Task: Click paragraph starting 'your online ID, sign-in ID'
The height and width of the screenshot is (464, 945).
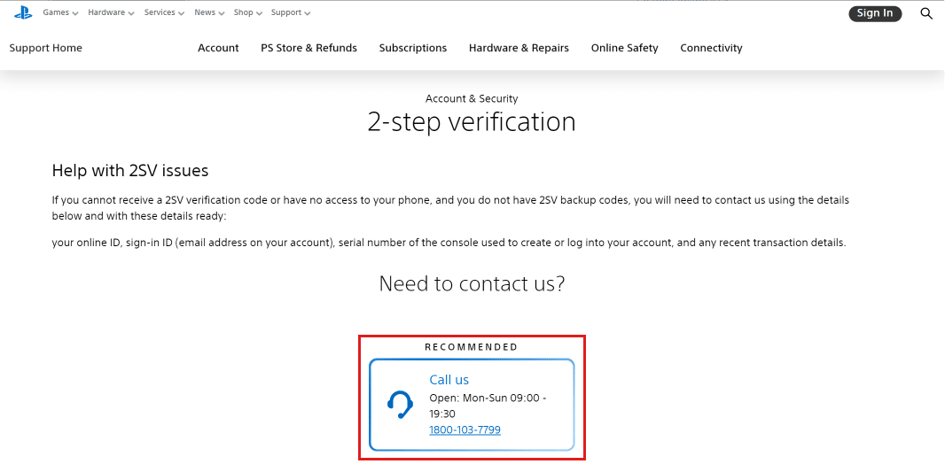Action: point(449,244)
